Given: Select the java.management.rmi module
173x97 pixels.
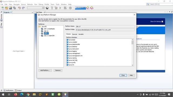Looking at the screenshot, I should pyautogui.click(x=76, y=56).
